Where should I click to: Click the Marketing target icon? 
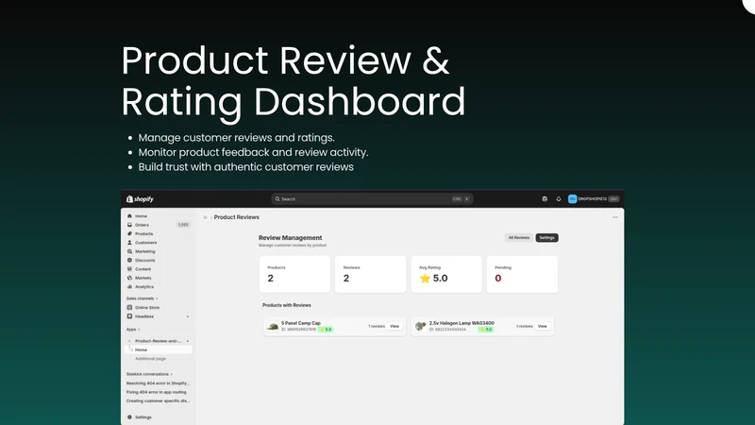tap(129, 251)
